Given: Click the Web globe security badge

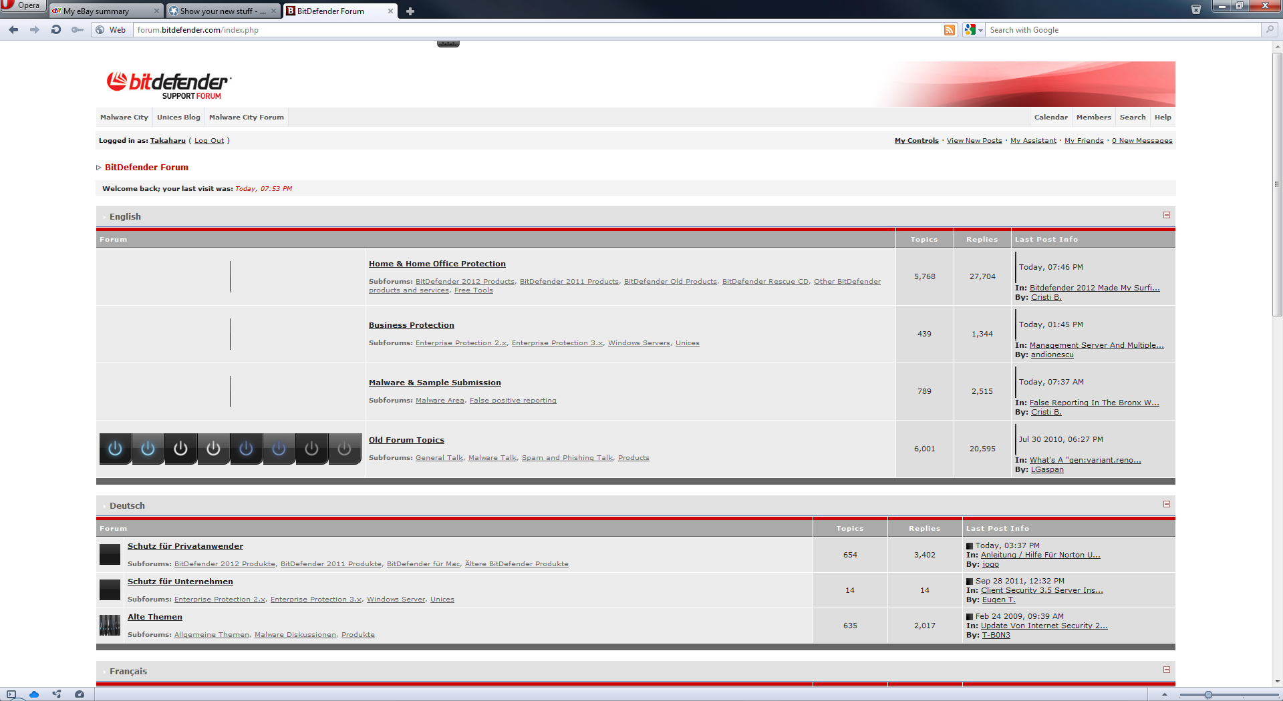Looking at the screenshot, I should click(x=111, y=30).
